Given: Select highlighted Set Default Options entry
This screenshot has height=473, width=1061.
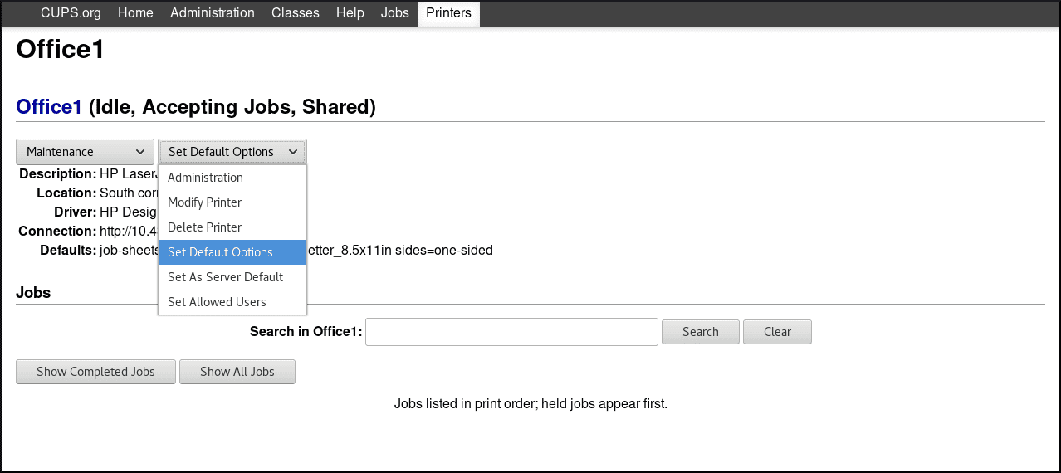Looking at the screenshot, I should pos(220,252).
